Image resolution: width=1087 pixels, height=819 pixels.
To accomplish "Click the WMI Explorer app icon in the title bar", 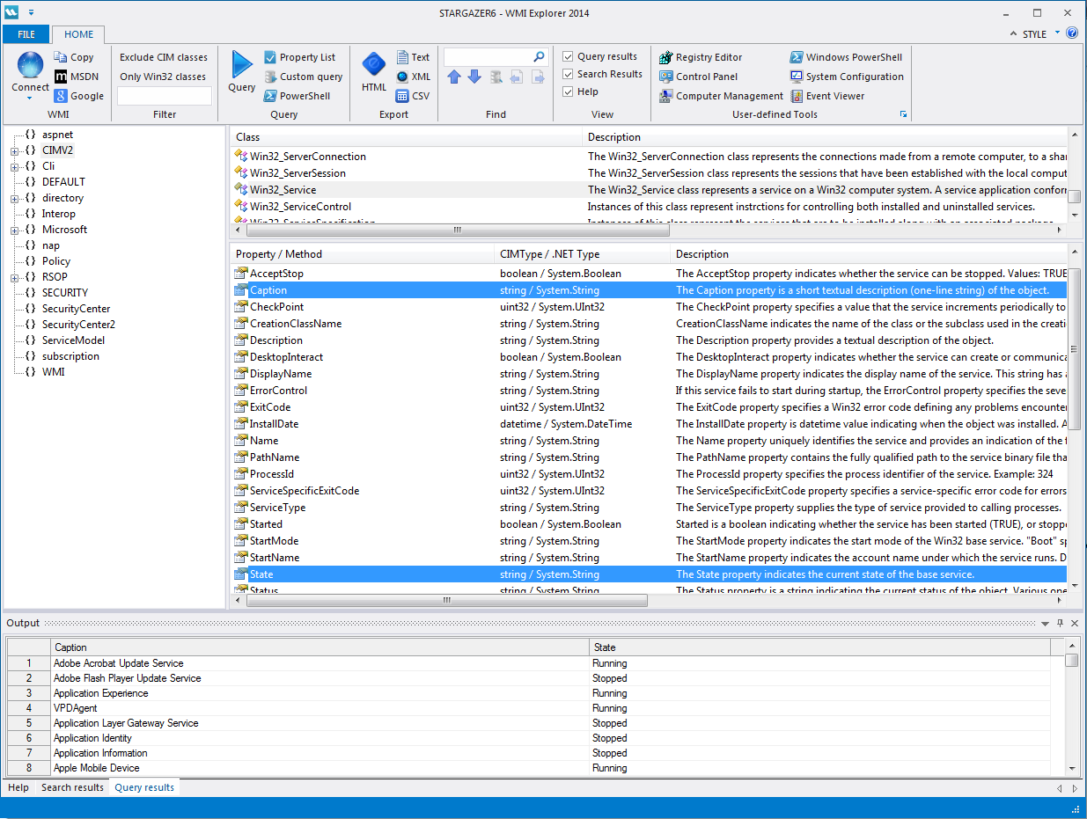I will tap(11, 12).
